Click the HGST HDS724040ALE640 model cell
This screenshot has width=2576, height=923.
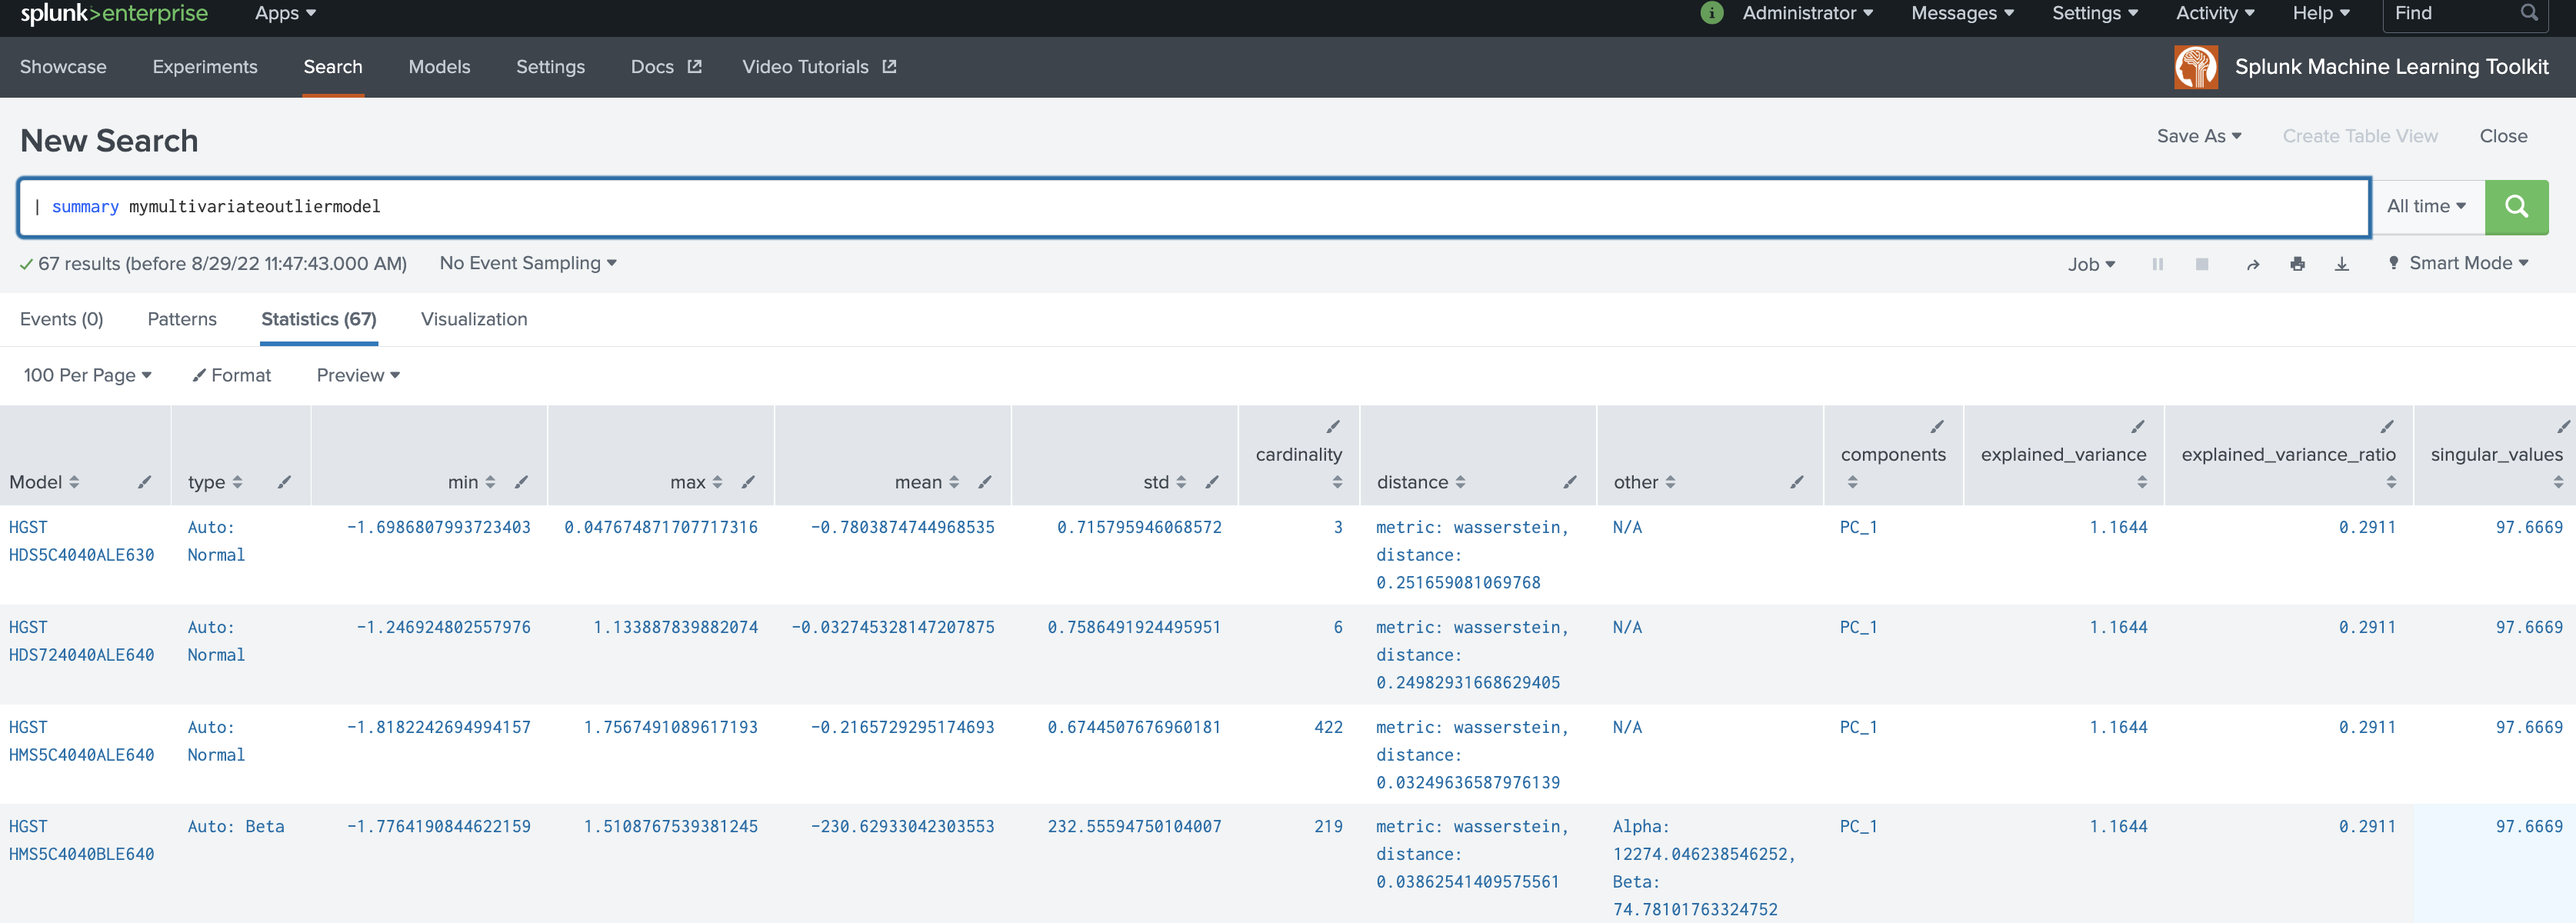(x=81, y=641)
